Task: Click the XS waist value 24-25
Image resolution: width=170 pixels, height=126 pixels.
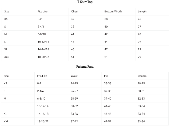Action: (x=74, y=83)
